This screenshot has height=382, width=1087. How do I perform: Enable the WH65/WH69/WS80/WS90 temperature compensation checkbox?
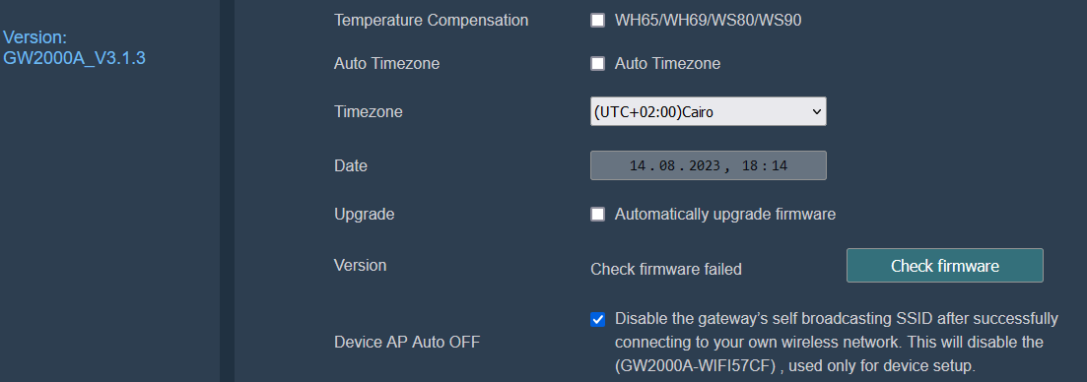pos(597,20)
